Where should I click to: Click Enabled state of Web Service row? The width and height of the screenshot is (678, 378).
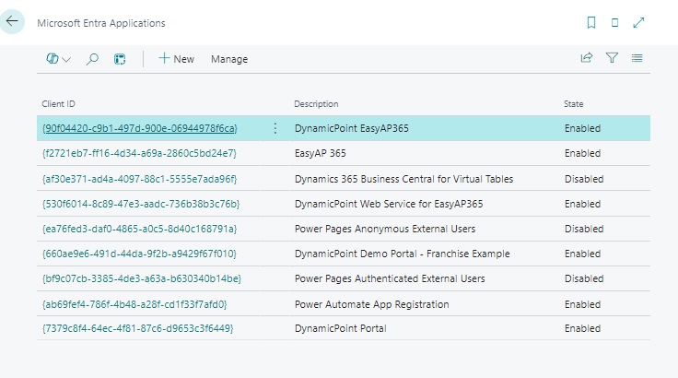[582, 204]
